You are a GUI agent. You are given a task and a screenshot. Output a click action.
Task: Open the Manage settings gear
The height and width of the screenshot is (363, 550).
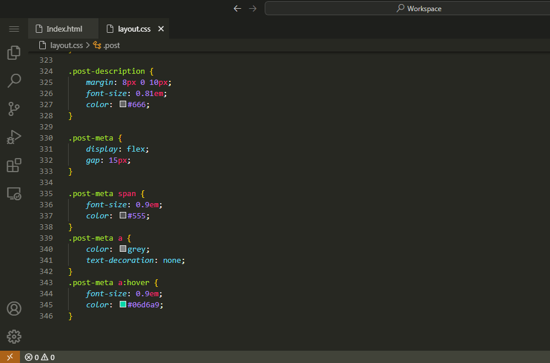click(x=14, y=337)
